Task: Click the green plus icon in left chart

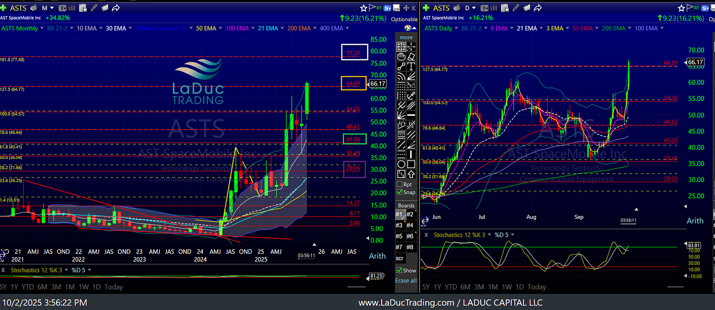Action: pos(3,8)
